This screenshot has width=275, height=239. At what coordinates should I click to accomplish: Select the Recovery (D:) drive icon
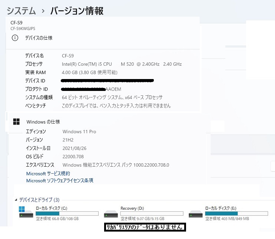pos(111,214)
